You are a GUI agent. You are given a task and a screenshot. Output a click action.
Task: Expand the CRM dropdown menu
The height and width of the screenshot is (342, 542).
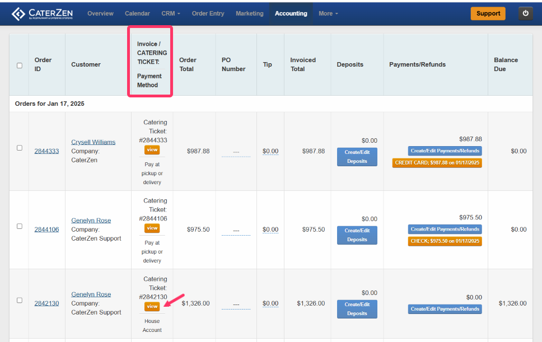coord(171,13)
